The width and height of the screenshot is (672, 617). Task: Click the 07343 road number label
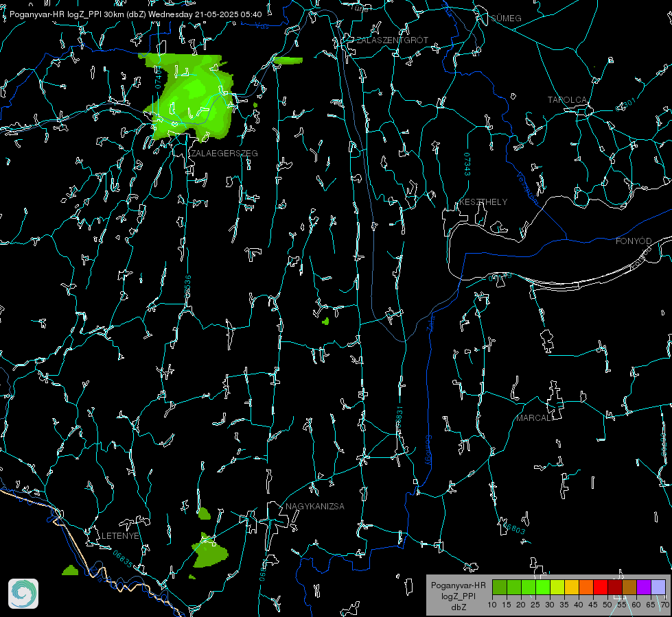467,164
